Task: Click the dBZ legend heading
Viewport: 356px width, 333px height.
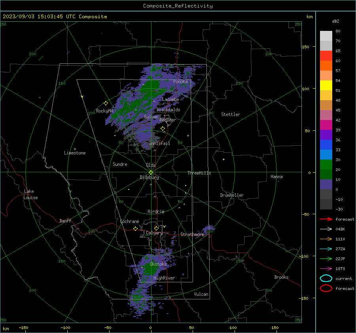Action: tap(335, 21)
